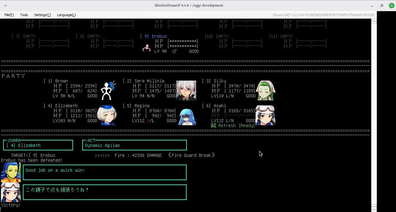Click the Refresh [Ready] status text

click(237, 126)
